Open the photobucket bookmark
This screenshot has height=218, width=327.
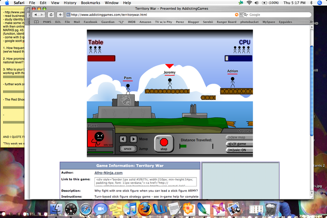[x=249, y=22]
